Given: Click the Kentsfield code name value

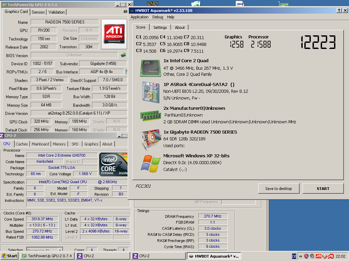Looking at the screenshot, I should pyautogui.click(x=45, y=161).
